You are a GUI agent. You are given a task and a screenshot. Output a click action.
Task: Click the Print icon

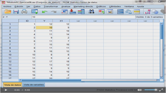tap(24, 12)
